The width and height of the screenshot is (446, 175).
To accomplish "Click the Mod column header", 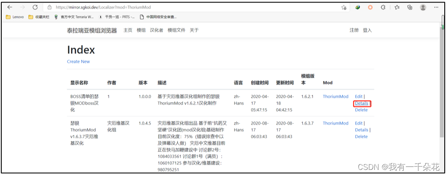I will pos(327,83).
